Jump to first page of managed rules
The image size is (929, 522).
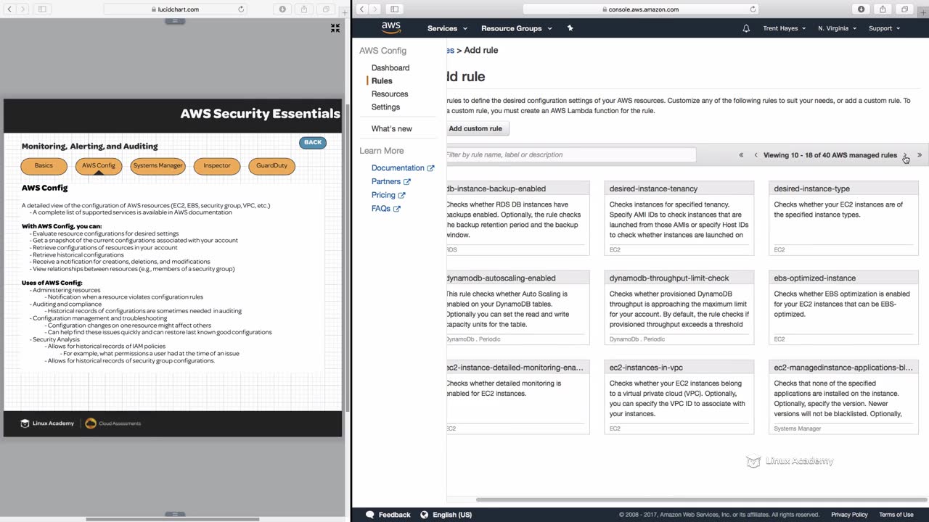pyautogui.click(x=741, y=155)
